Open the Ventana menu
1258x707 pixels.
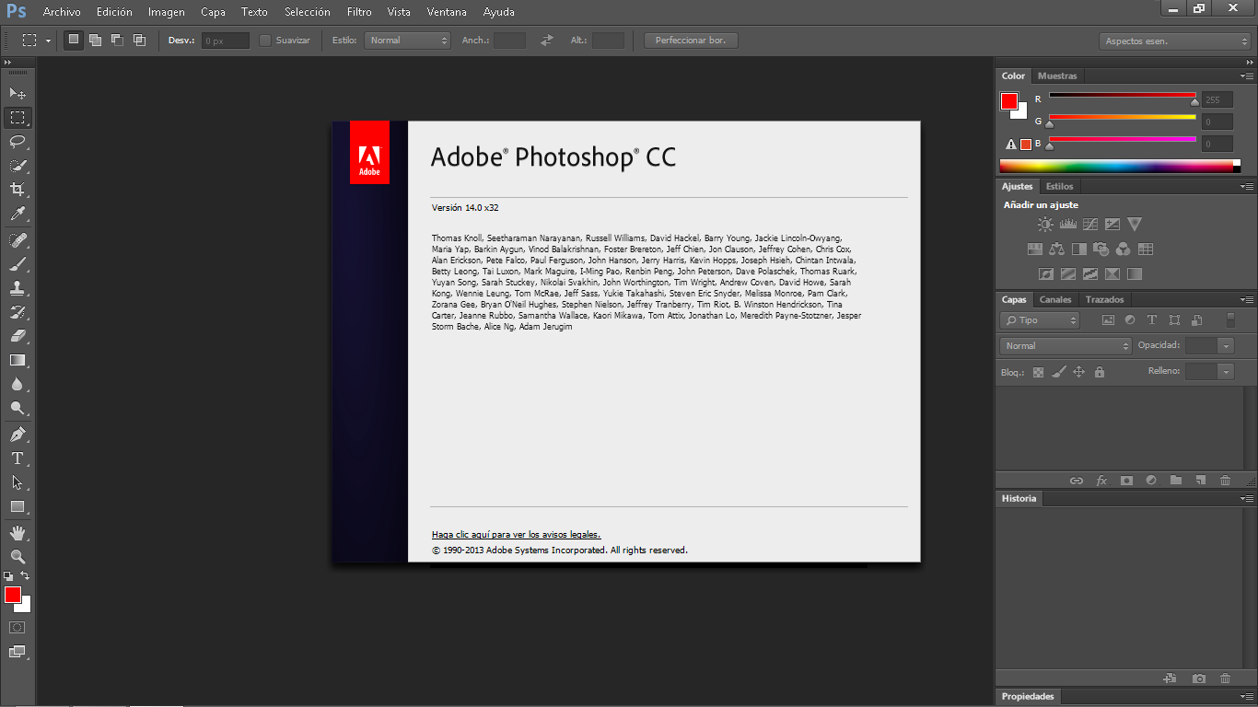point(447,12)
